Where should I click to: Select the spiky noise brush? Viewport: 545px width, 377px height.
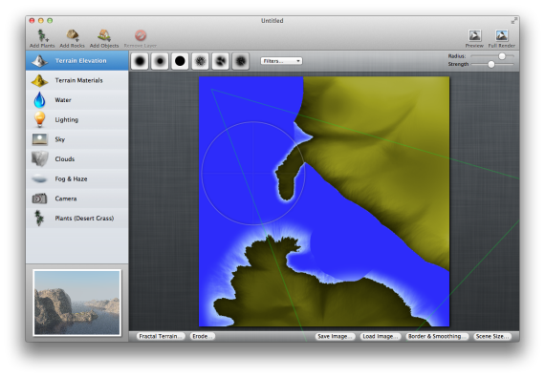pos(200,61)
